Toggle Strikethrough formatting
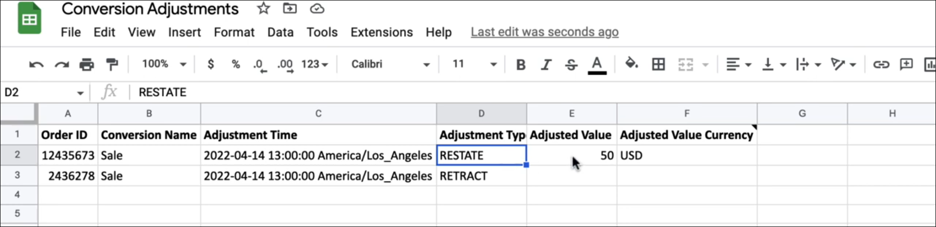The width and height of the screenshot is (936, 227). tap(571, 64)
